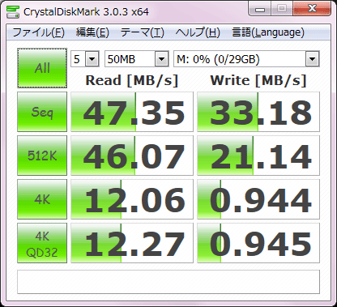Minimize the CrystalDiskMark window
This screenshot has height=307, width=337.
[259, 9]
